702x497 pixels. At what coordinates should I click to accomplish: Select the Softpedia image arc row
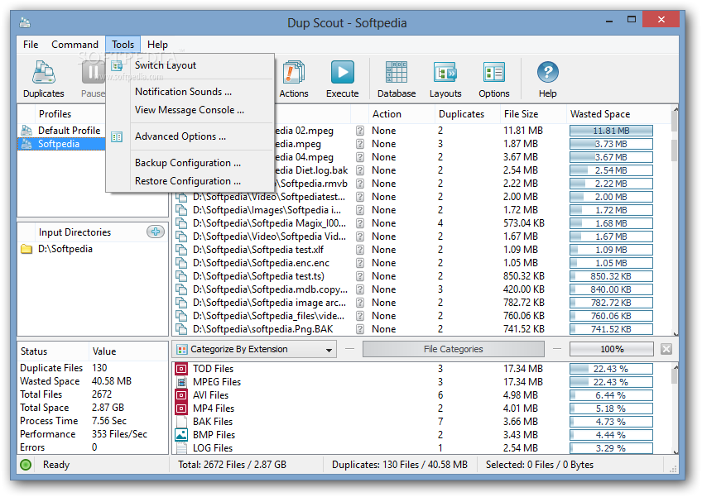tap(421, 303)
